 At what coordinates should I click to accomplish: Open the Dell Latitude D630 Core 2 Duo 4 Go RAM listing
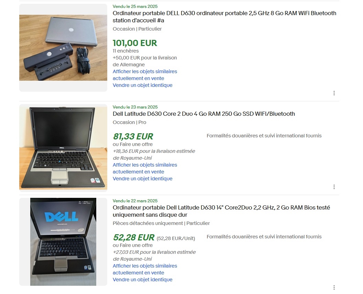pos(204,114)
